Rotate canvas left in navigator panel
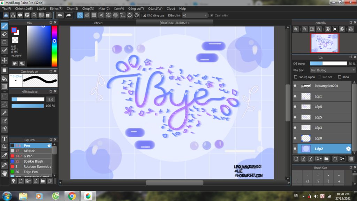 328,29
